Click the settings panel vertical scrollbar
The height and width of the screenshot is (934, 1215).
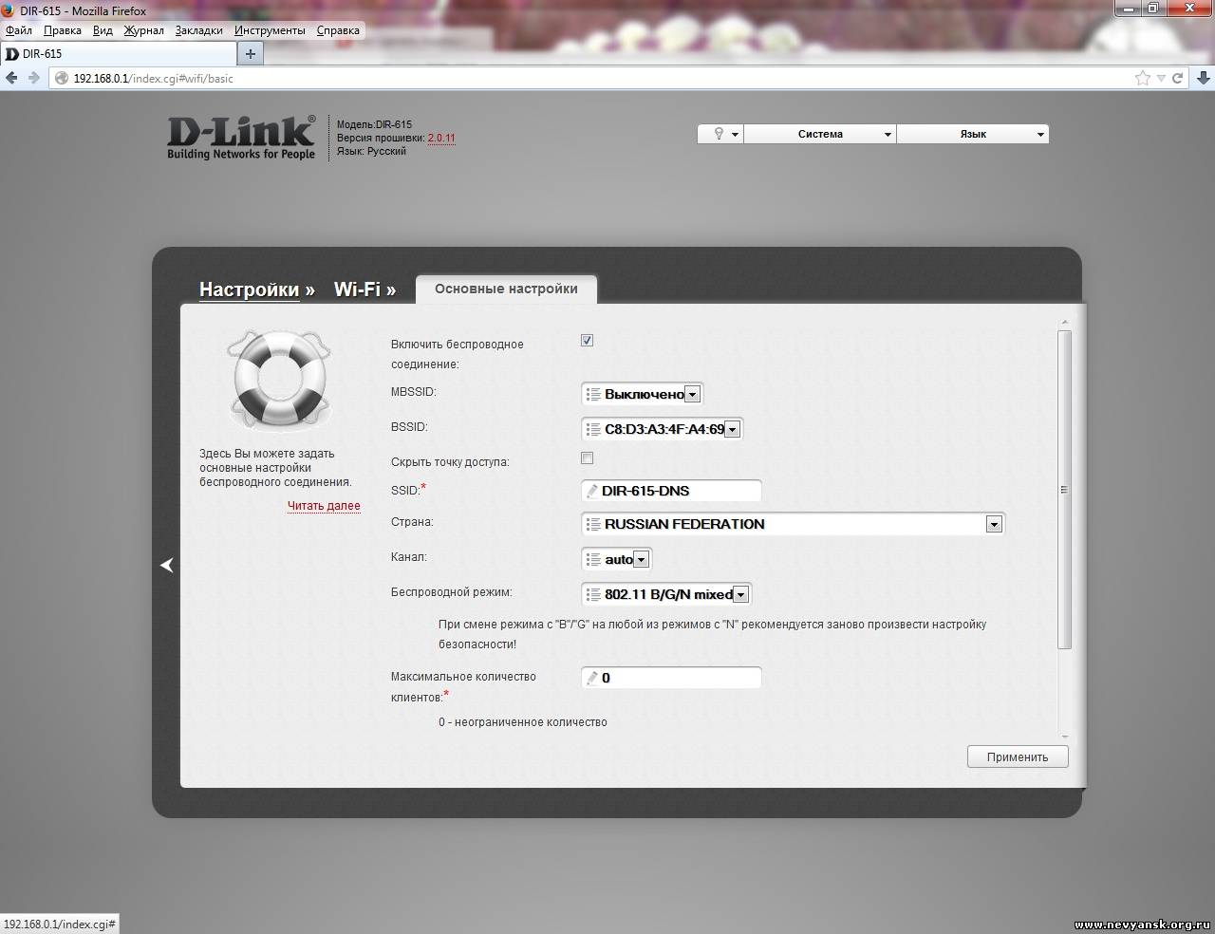(1064, 489)
